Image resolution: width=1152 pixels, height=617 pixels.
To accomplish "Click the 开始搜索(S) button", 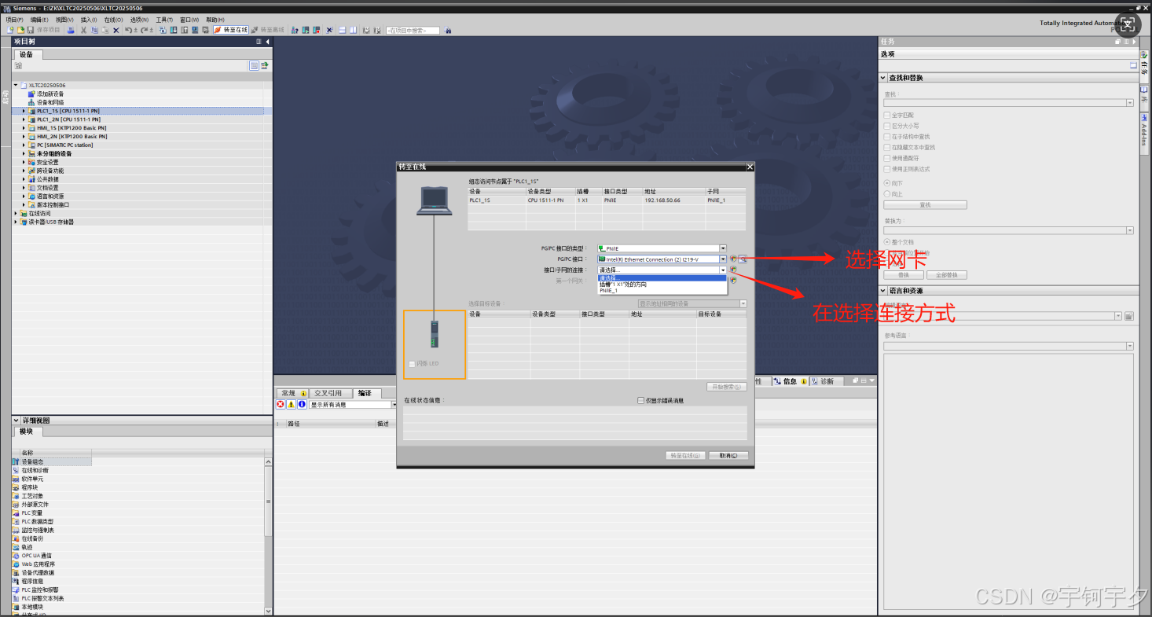I will tap(725, 387).
